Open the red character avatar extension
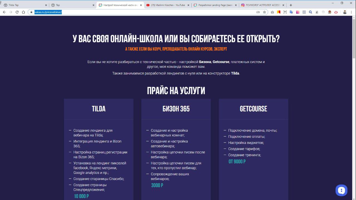The height and width of the screenshot is (200, 356). point(330,12)
